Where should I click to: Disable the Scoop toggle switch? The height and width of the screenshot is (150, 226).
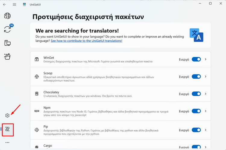(x=196, y=76)
